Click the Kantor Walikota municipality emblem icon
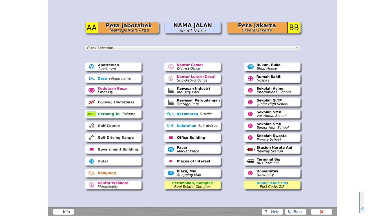This screenshot has height=216, width=385. pyautogui.click(x=92, y=185)
